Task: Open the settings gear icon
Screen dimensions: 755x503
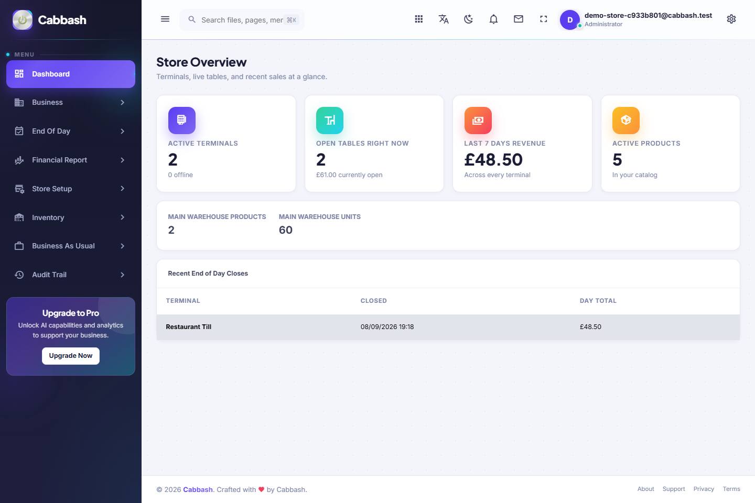Action: click(731, 19)
